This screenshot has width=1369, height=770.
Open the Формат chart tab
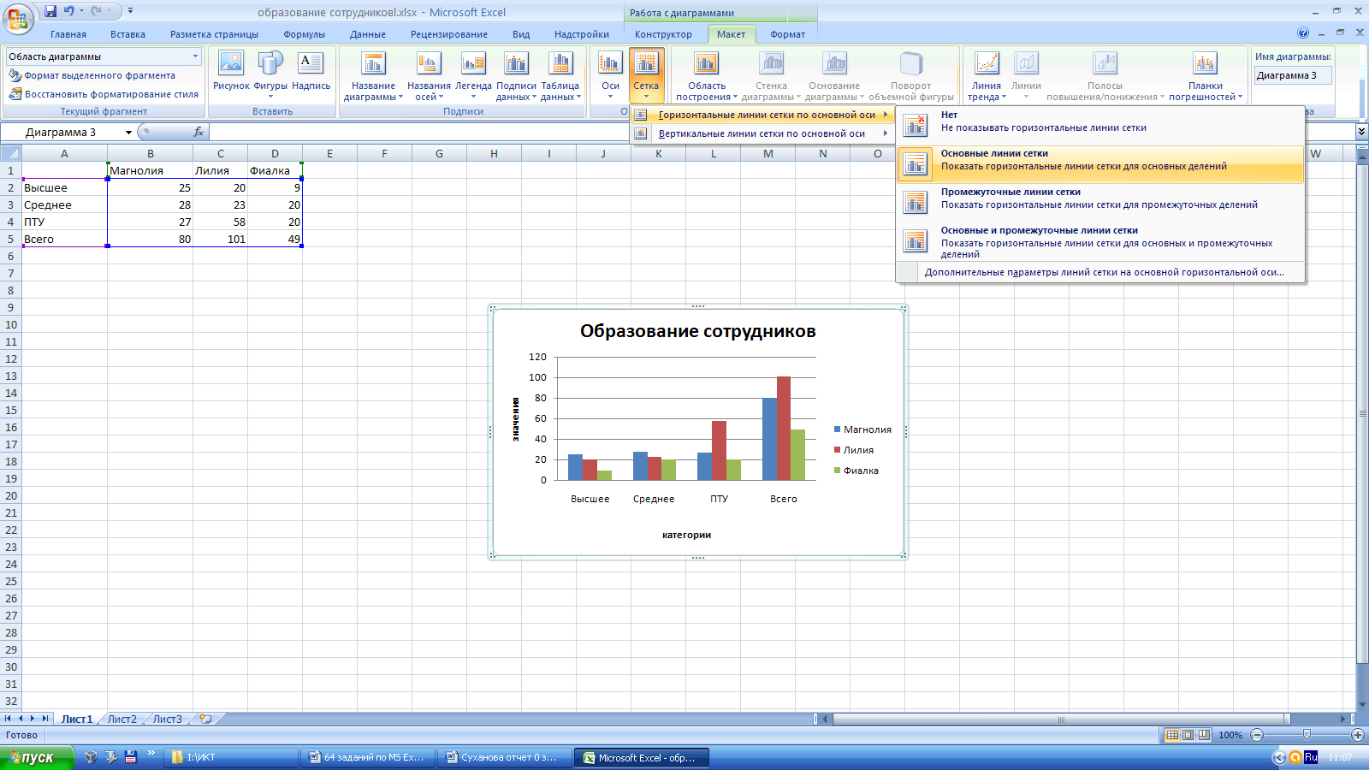[787, 34]
